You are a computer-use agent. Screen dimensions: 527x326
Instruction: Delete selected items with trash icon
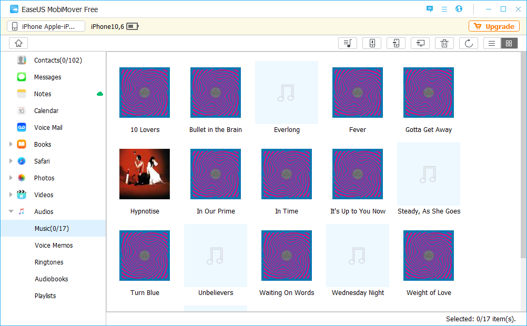(444, 43)
